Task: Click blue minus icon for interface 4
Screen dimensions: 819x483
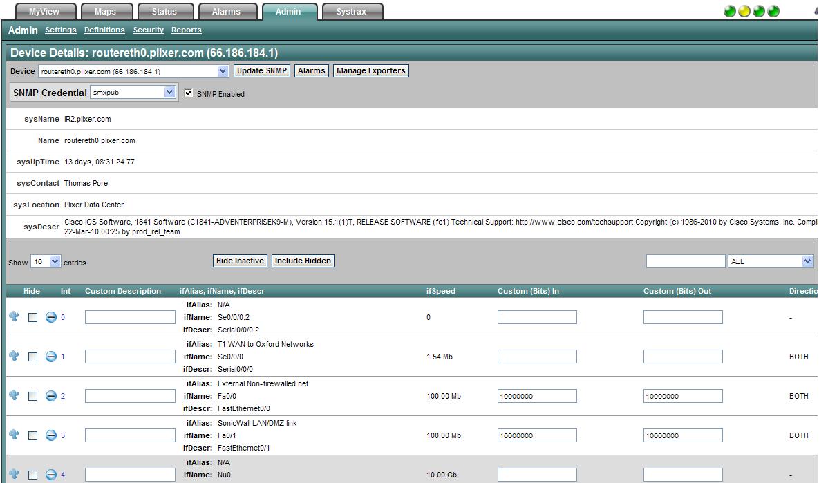Action: 50,475
